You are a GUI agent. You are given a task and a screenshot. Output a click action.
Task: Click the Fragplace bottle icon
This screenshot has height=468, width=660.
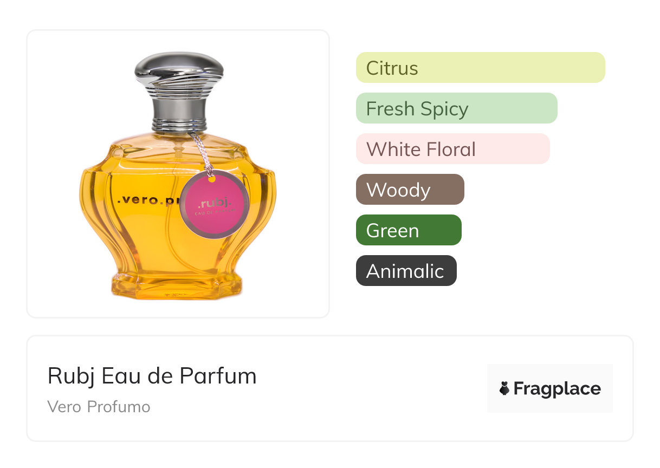[504, 388]
